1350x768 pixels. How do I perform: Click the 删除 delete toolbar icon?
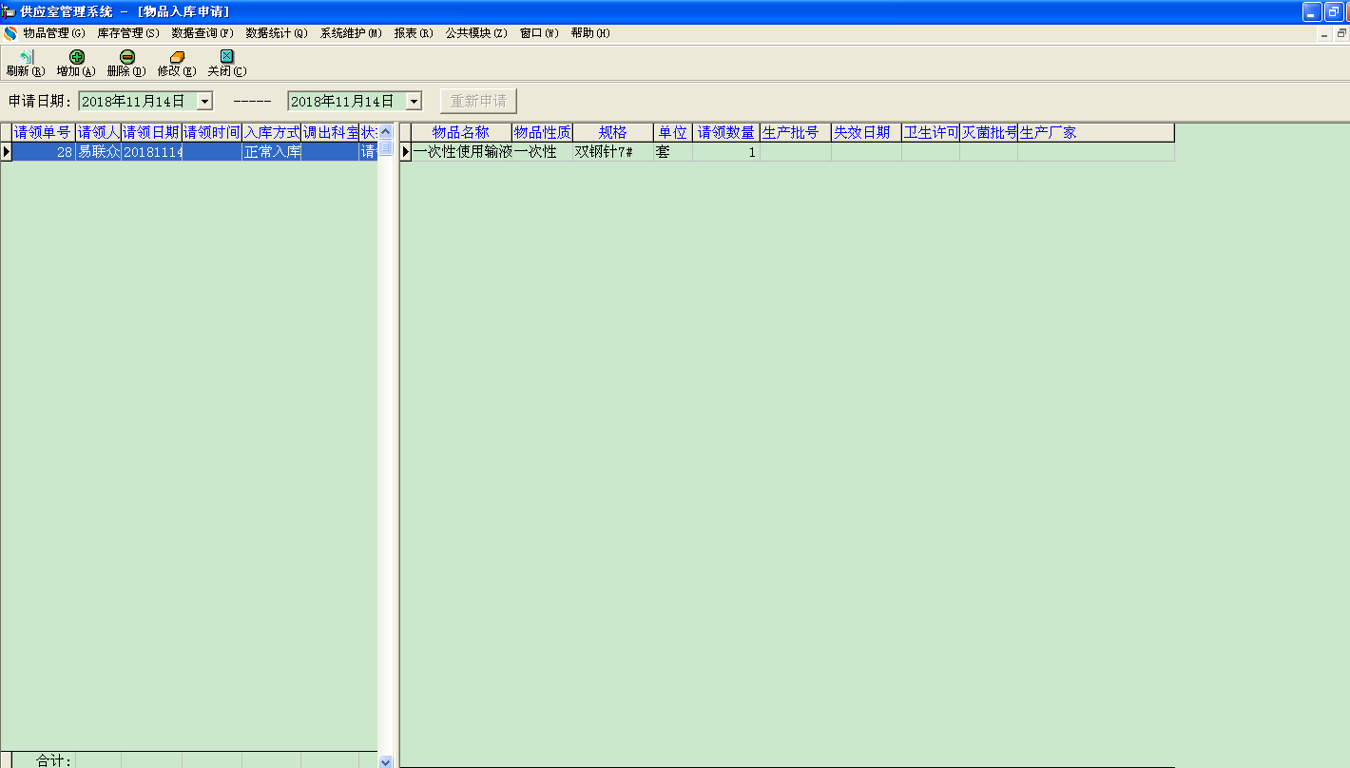[x=127, y=57]
